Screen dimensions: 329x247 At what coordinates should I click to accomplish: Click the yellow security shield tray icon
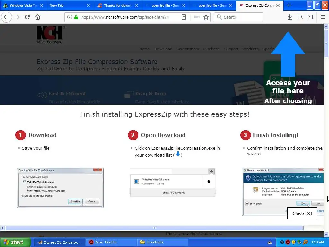tap(293, 242)
